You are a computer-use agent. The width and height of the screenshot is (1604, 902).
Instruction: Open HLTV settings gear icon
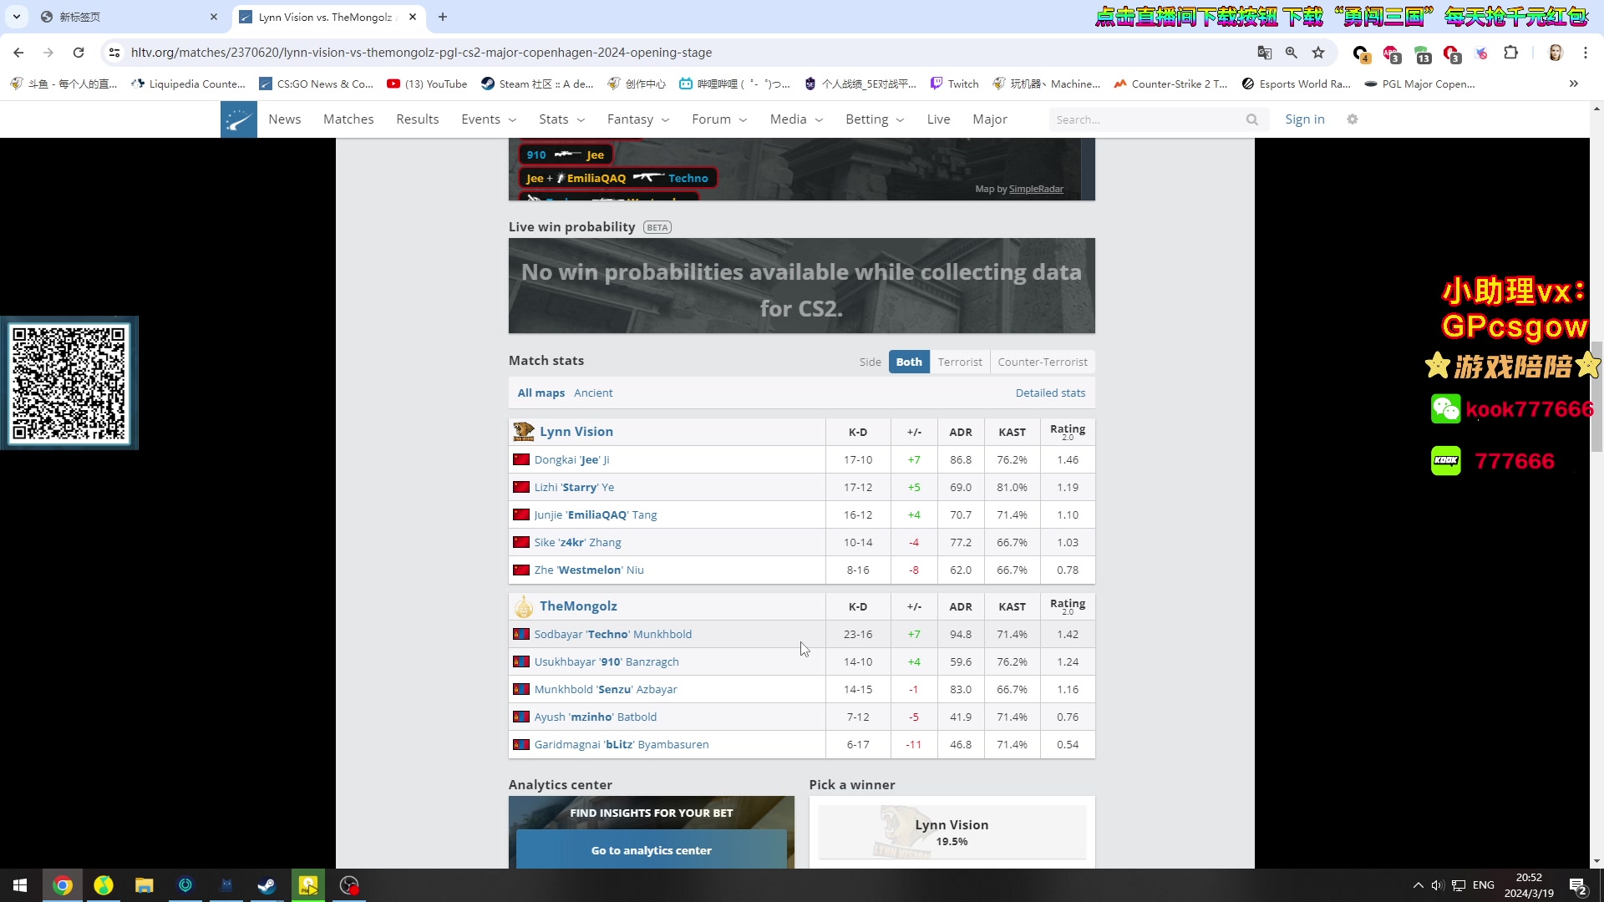(1353, 119)
